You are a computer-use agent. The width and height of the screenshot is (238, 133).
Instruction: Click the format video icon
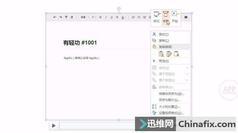[154, 113]
